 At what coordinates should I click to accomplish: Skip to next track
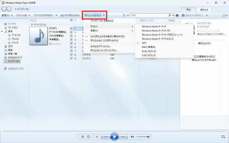click(x=123, y=137)
